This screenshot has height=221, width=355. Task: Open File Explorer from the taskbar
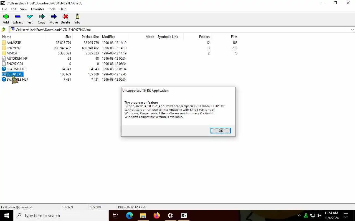(x=143, y=215)
